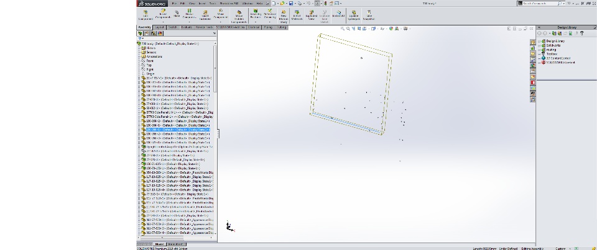Switch to the Sketch tab
Viewport: 597px width, 250px height.
click(x=172, y=27)
